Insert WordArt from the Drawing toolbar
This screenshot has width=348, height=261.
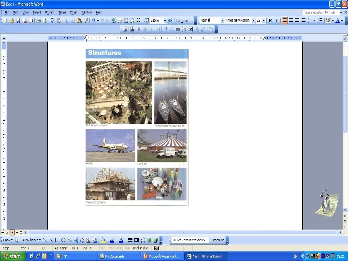[76, 240]
